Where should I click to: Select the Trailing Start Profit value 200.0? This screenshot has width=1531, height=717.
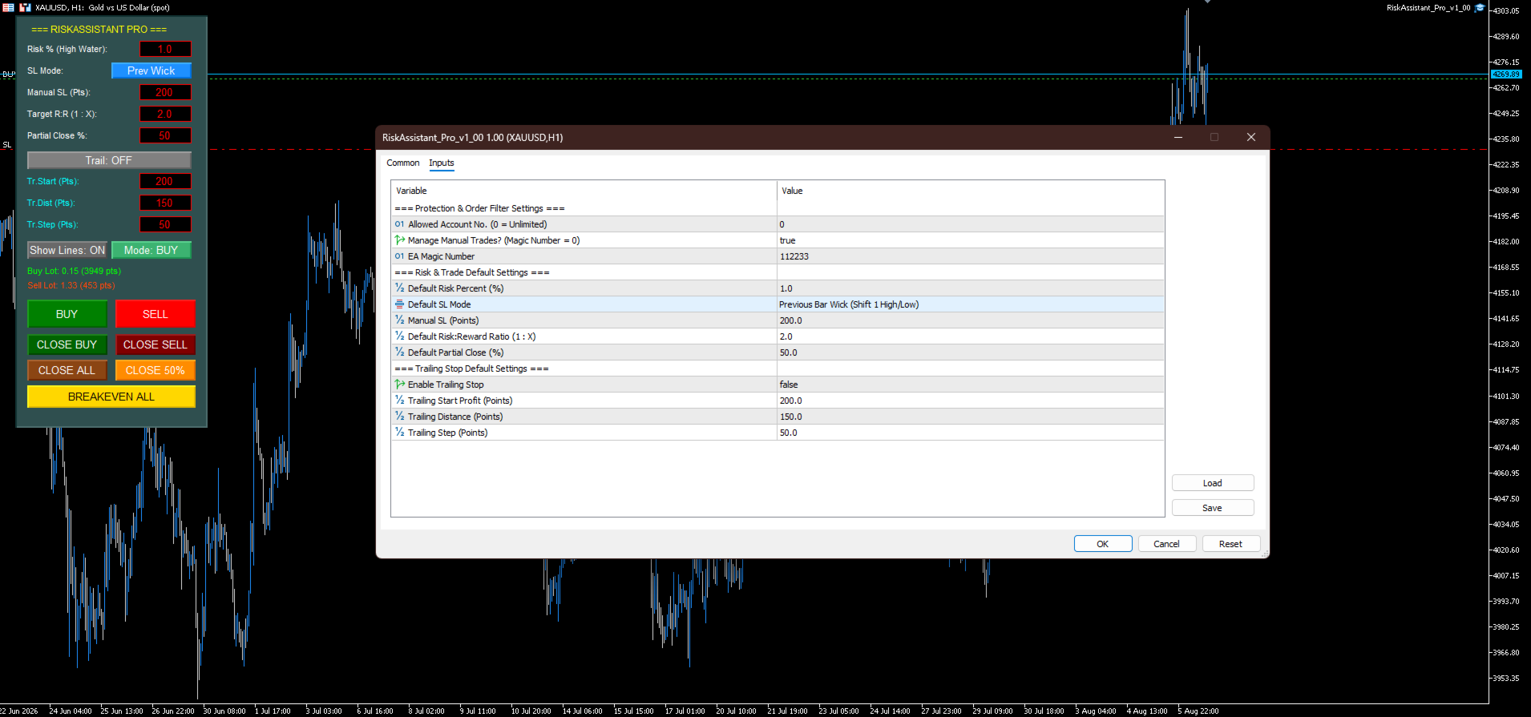click(971, 401)
